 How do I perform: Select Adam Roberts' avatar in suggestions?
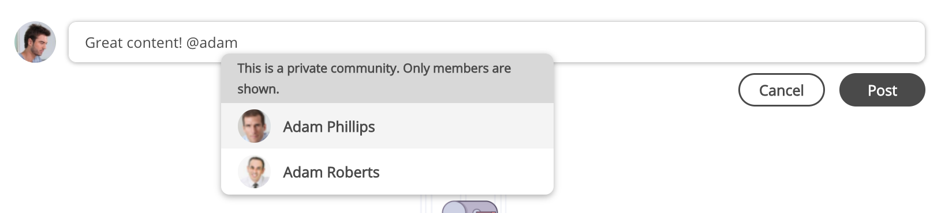[x=254, y=172]
